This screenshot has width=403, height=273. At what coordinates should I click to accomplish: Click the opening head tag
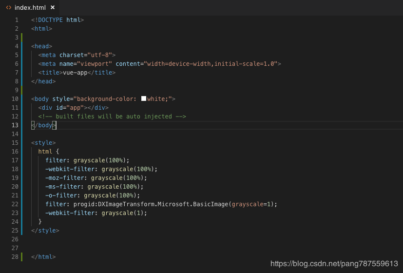tap(41, 46)
